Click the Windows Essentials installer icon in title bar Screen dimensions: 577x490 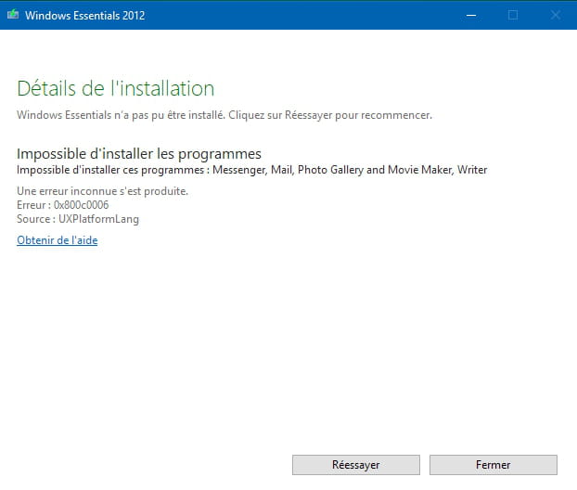tap(13, 15)
